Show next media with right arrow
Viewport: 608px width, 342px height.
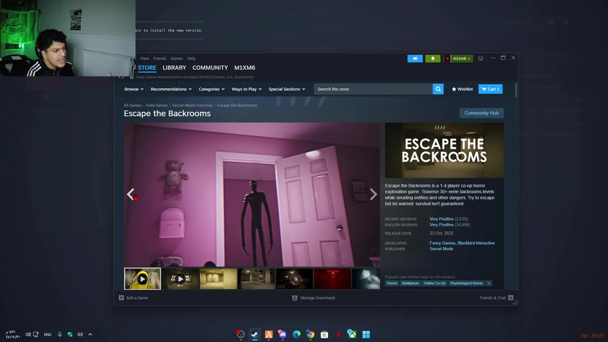(x=373, y=194)
